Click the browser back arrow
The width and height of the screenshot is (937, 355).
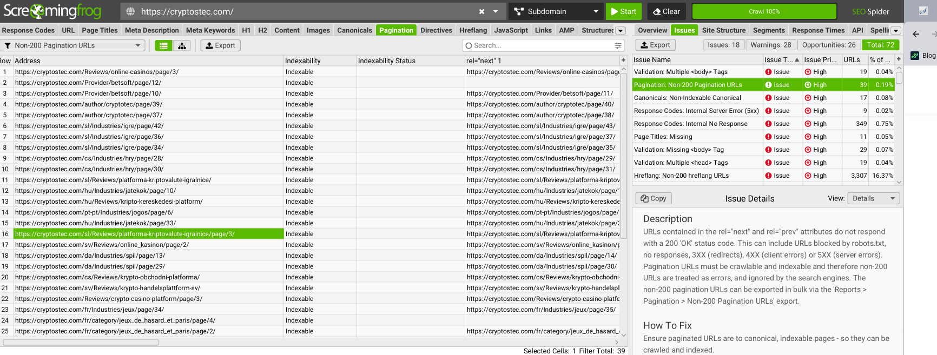pyautogui.click(x=916, y=34)
